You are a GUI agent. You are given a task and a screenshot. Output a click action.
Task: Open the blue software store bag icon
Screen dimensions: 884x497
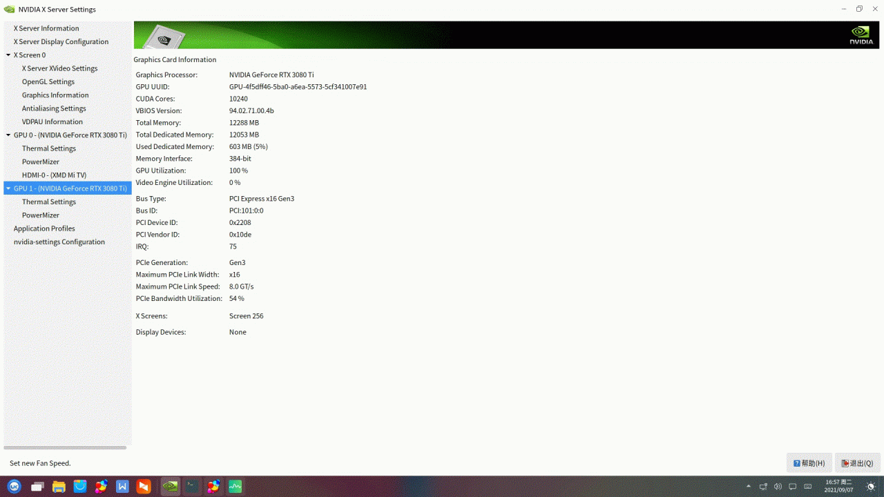click(80, 487)
